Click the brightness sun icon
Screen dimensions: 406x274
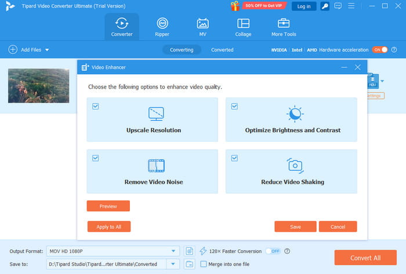click(x=295, y=114)
